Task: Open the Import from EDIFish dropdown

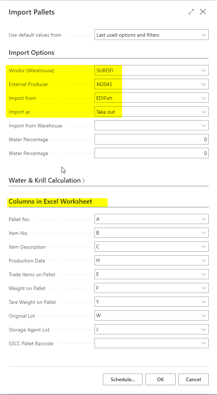Action: (x=152, y=98)
